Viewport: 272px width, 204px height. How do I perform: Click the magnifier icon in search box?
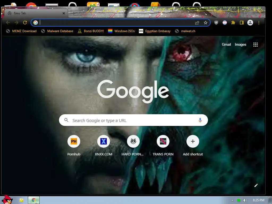(x=66, y=120)
